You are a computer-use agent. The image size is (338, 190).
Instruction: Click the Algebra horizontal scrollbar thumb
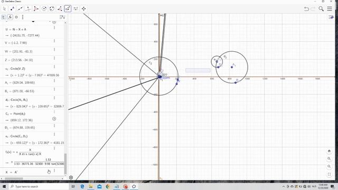point(14,178)
